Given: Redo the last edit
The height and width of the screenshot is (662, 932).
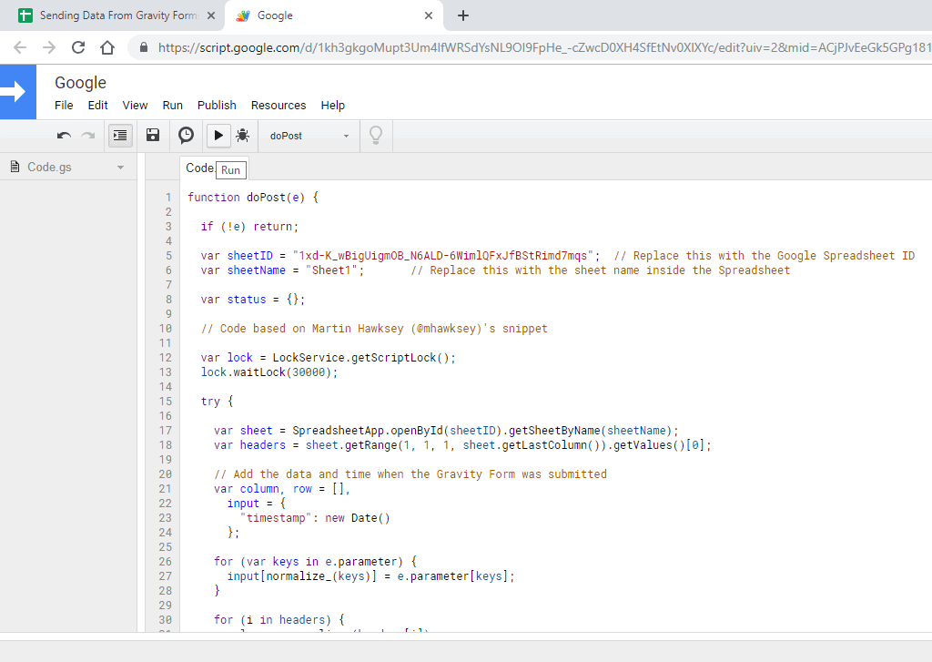Looking at the screenshot, I should 88,136.
